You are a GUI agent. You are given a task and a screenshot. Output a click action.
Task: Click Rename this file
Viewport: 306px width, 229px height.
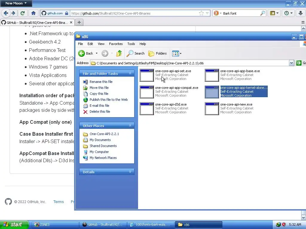101,82
